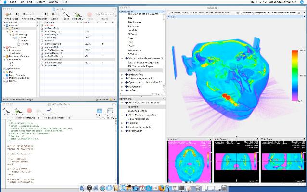Click the coronal slice view panel

pyautogui.click(x=236, y=162)
